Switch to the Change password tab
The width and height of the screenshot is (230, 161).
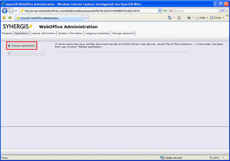tap(123, 33)
